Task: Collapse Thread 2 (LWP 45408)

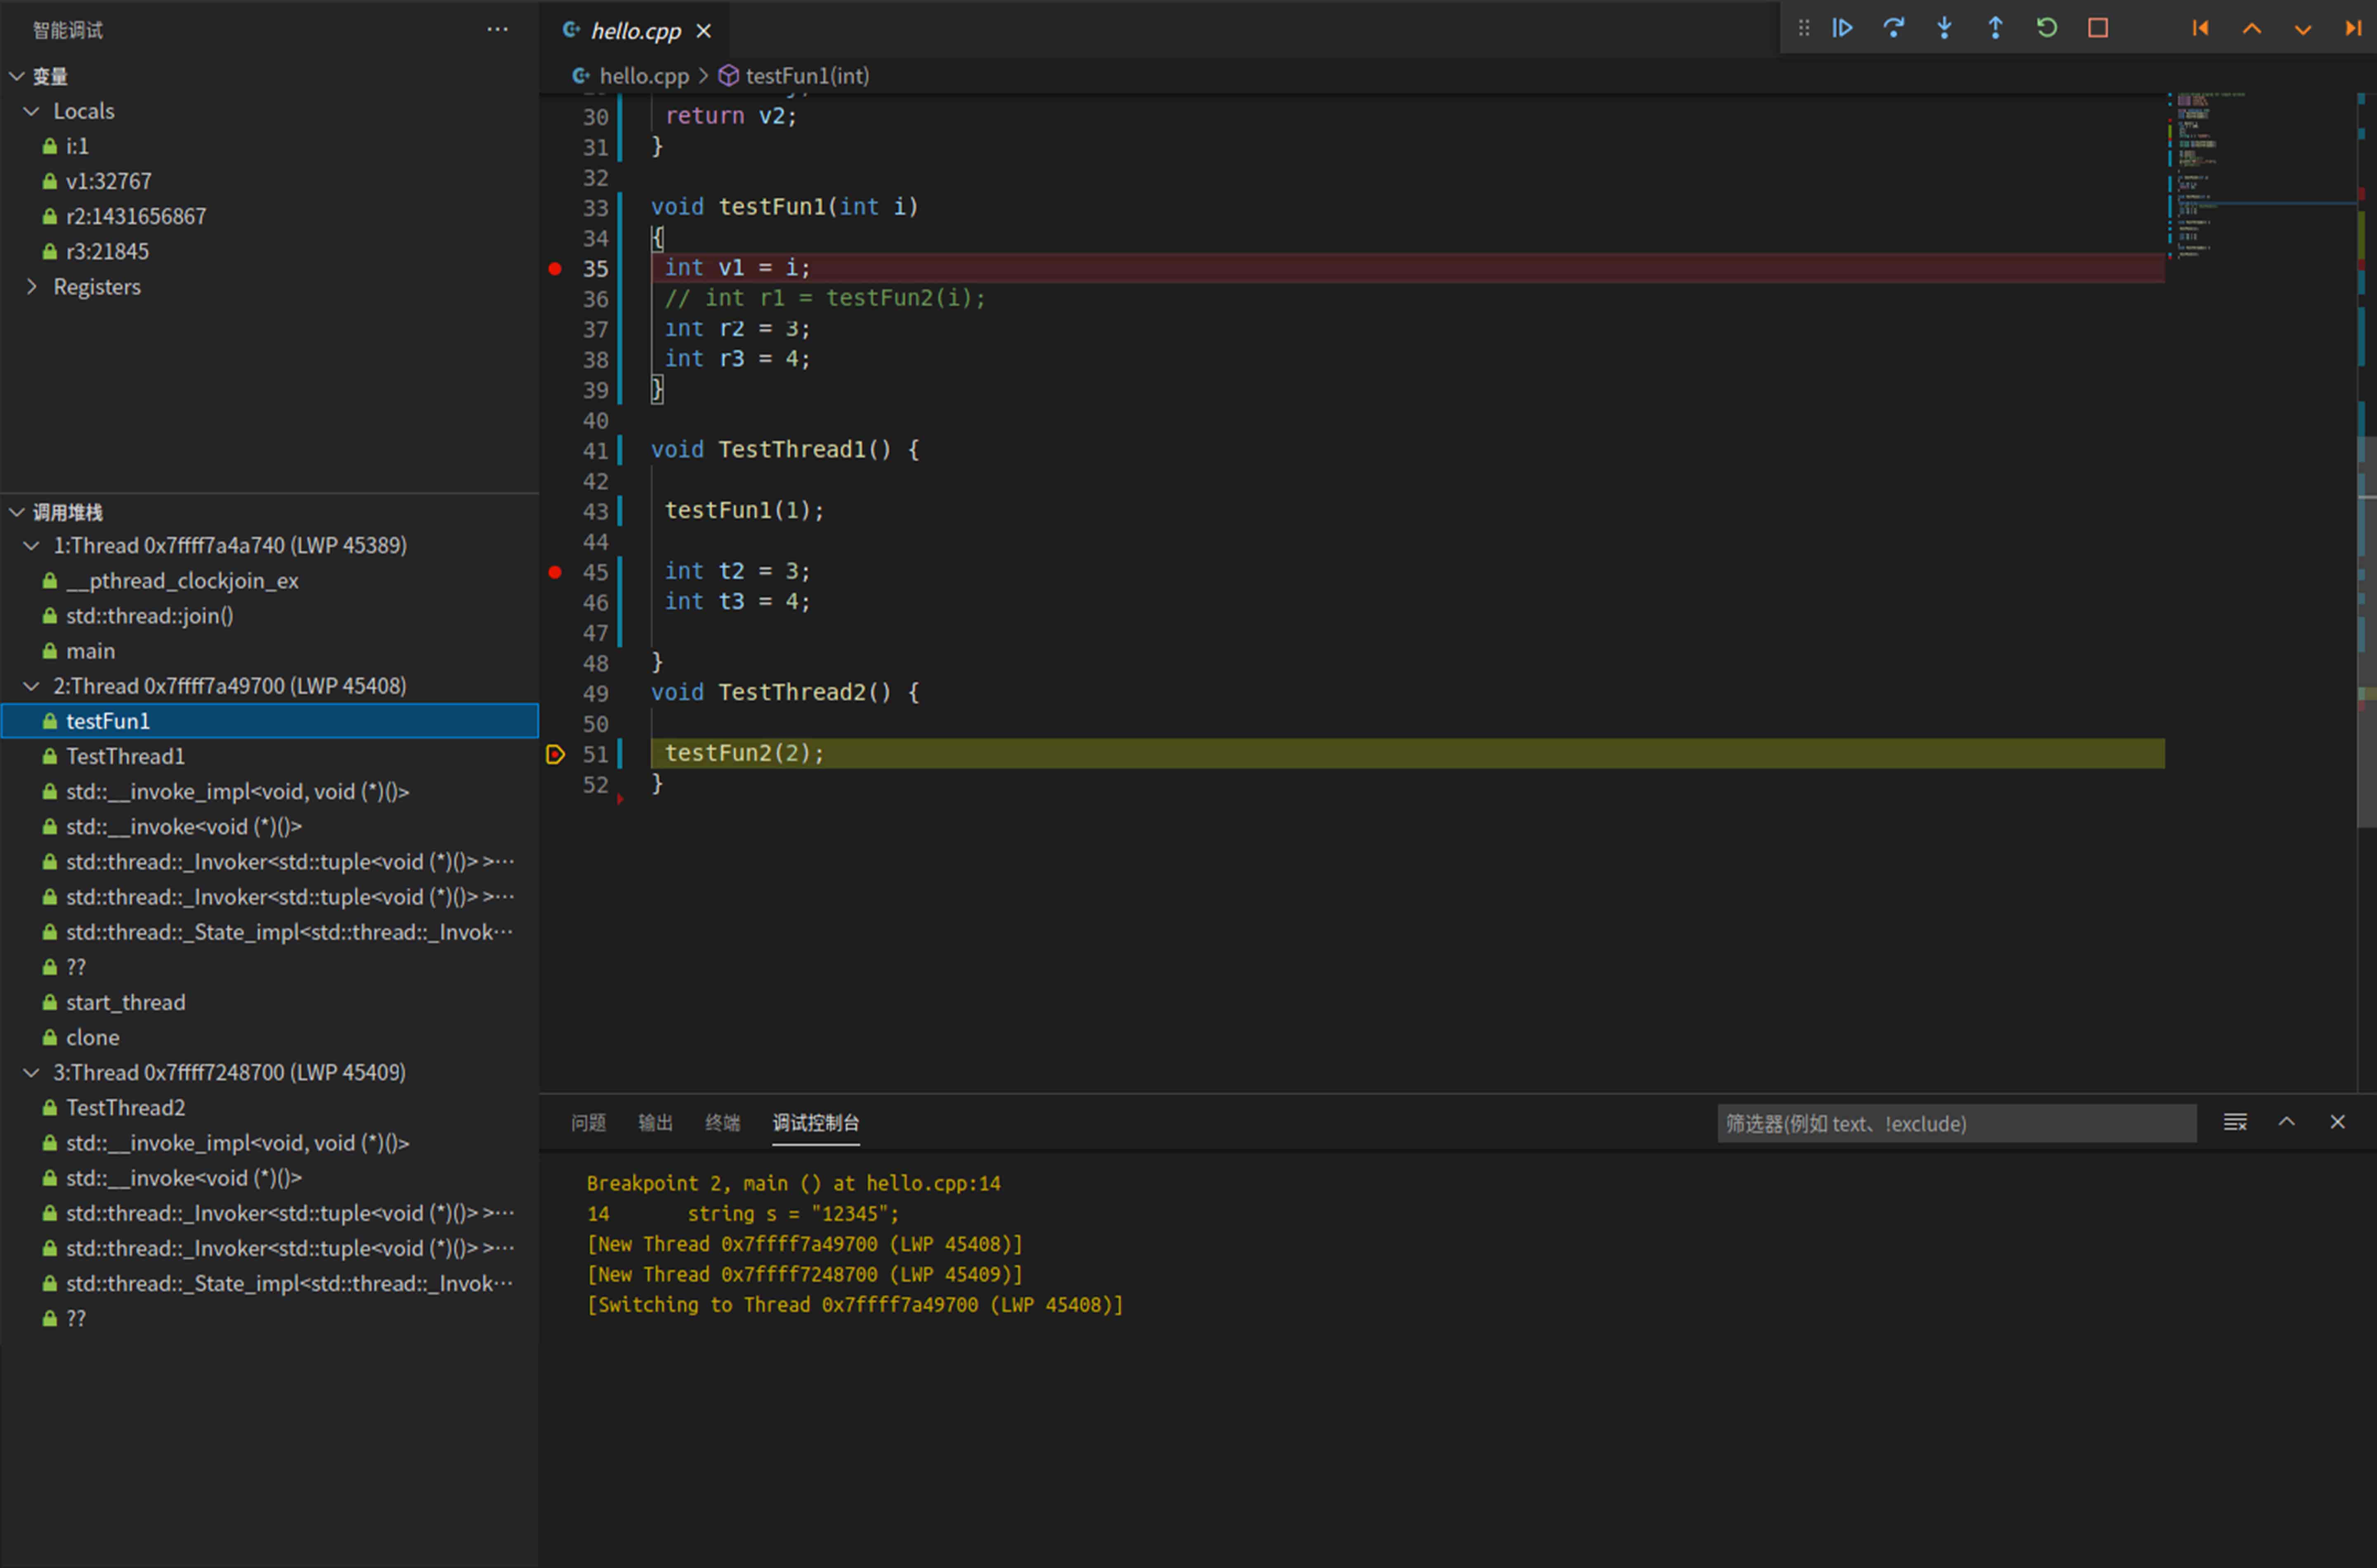Action: click(32, 686)
